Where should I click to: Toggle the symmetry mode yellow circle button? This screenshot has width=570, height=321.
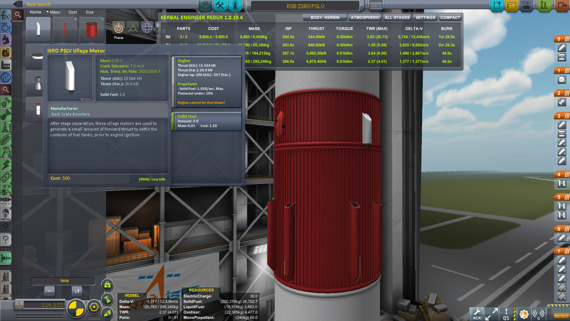pyautogui.click(x=76, y=308)
